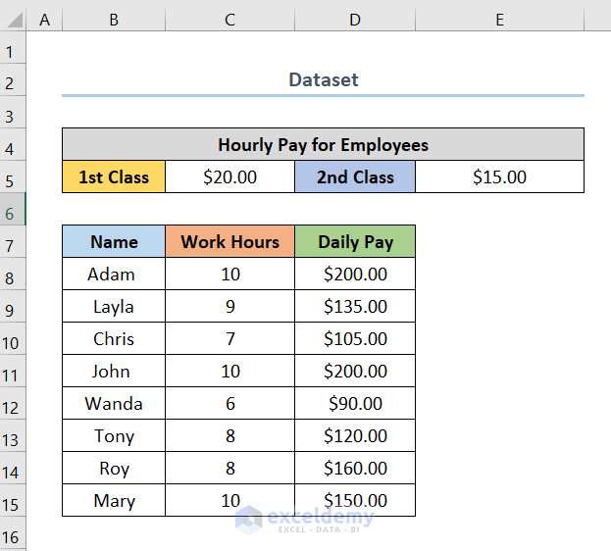Select the $20.00 hourly rate cell
The height and width of the screenshot is (551, 611).
pyautogui.click(x=229, y=176)
